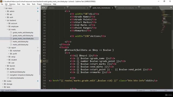Click the git status dot beside views
This screenshot has height=97, width=173.
click(x=38, y=8)
